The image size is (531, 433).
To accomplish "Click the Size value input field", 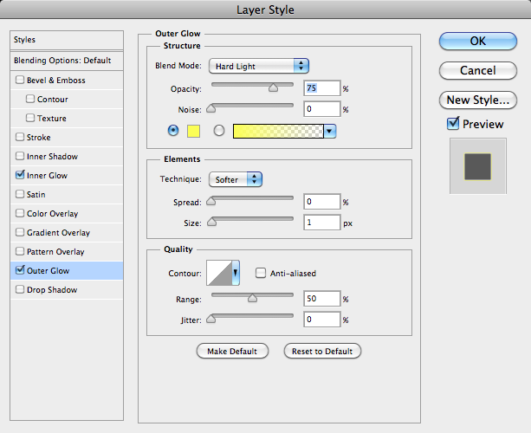I will (321, 223).
